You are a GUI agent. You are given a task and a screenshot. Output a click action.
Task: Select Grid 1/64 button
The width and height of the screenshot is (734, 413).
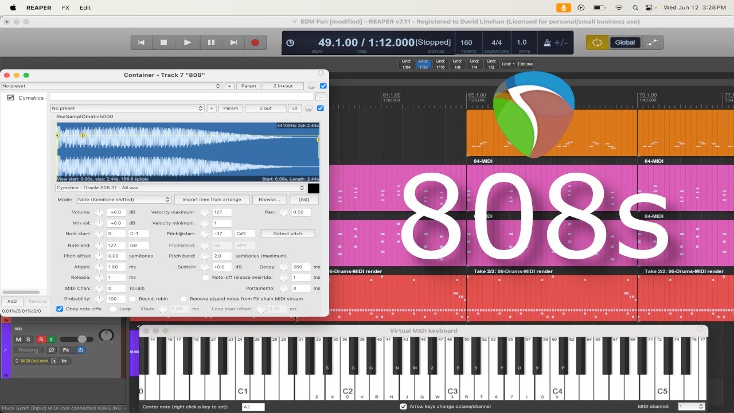406,64
